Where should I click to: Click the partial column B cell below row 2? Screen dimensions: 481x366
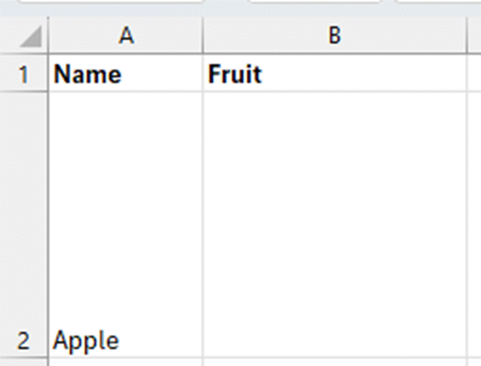[334, 362]
